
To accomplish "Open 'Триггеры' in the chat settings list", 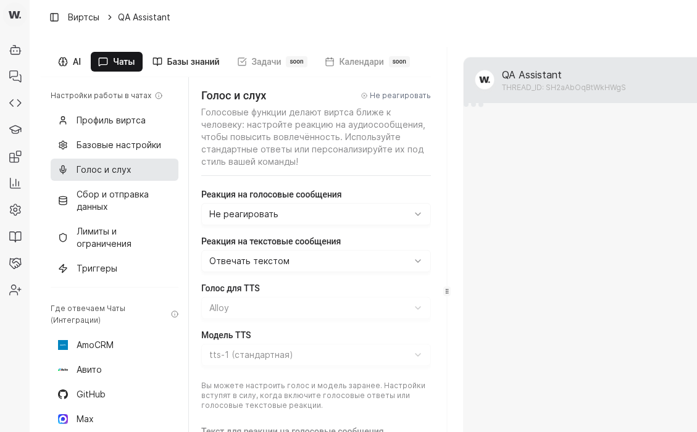I will 97,268.
